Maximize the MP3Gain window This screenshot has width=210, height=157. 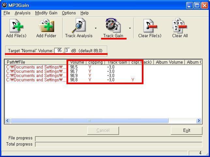coord(197,5)
